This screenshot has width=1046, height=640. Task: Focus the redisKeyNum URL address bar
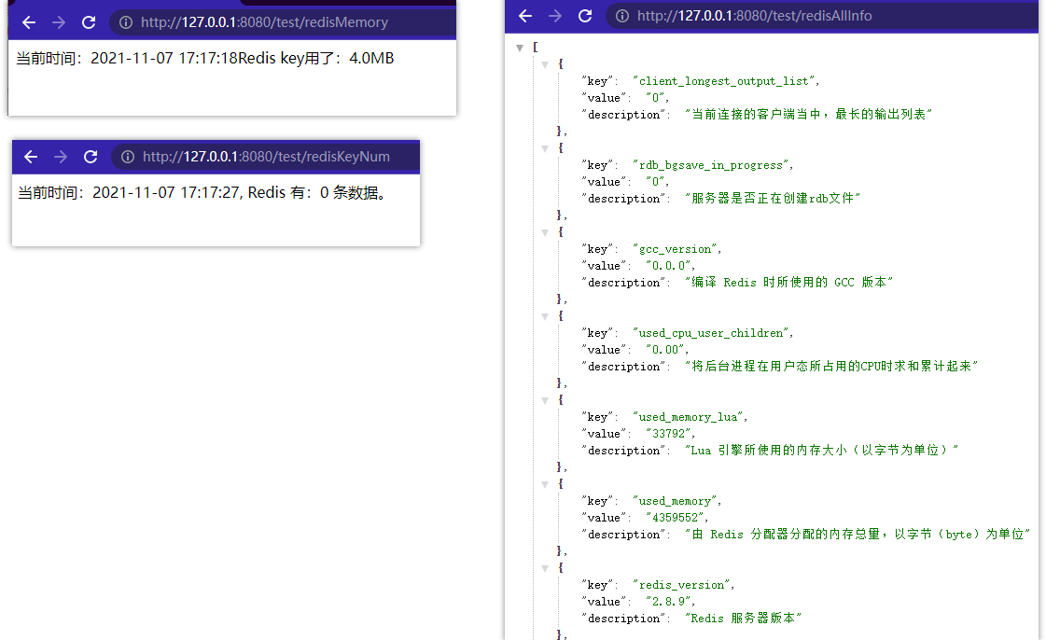pos(271,157)
